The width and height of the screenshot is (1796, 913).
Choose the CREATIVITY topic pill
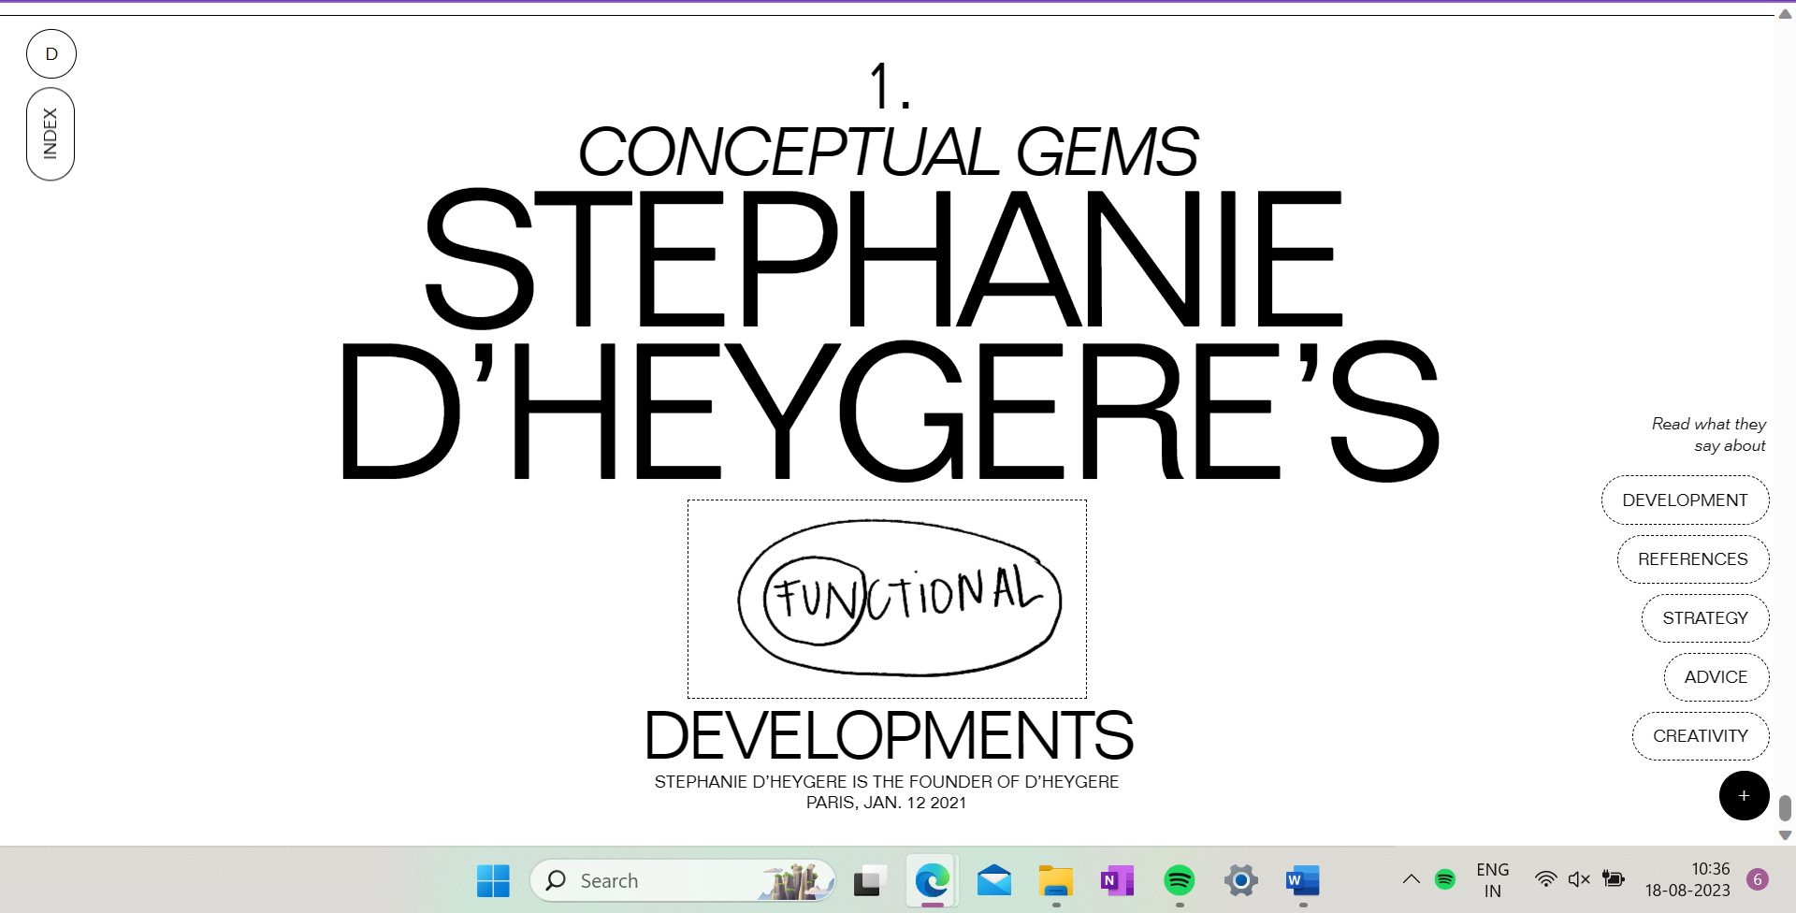(x=1700, y=736)
